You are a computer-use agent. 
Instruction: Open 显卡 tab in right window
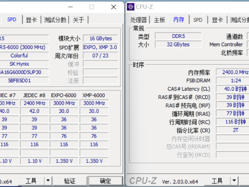pyautogui.click(x=217, y=20)
